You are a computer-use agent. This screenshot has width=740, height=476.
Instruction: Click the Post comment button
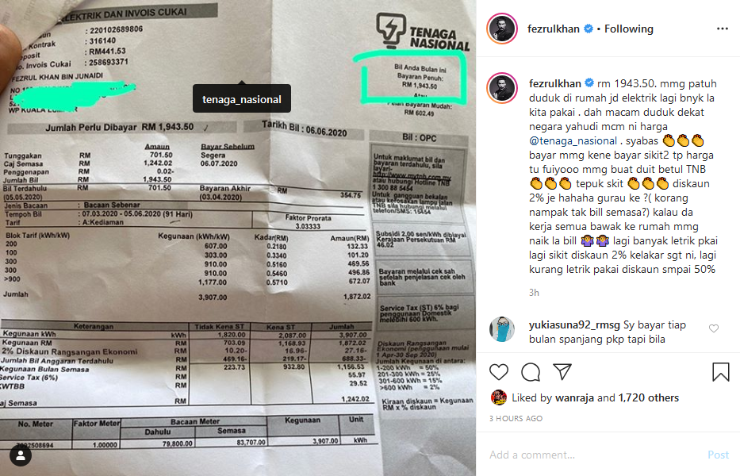click(718, 455)
